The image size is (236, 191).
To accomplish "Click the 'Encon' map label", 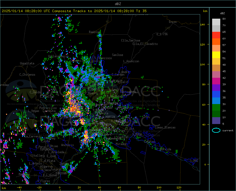I will pyautogui.click(x=173, y=22).
